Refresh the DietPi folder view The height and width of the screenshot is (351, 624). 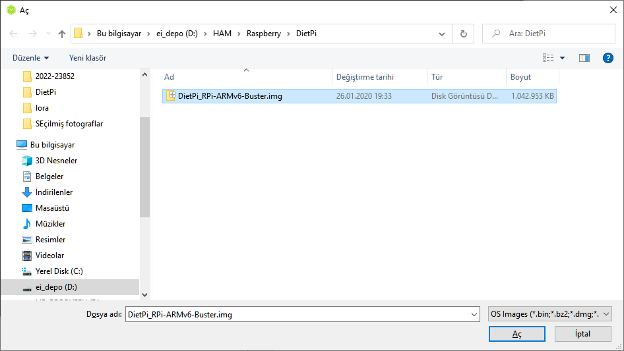(x=463, y=34)
